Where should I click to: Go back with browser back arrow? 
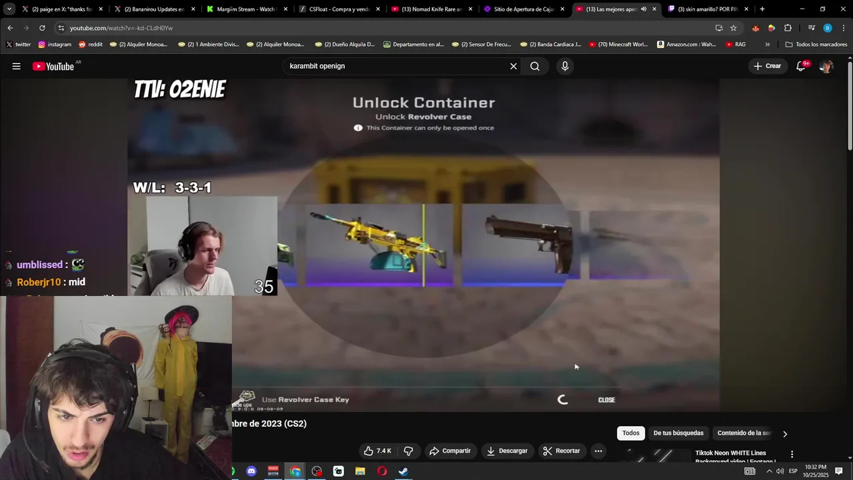[x=10, y=28]
